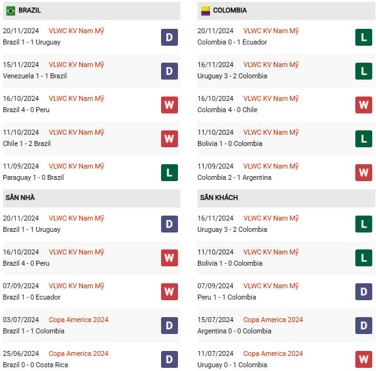Click the loss badge for Colombia 0 - 1 Ecuador
The image size is (376, 371).
point(363,37)
